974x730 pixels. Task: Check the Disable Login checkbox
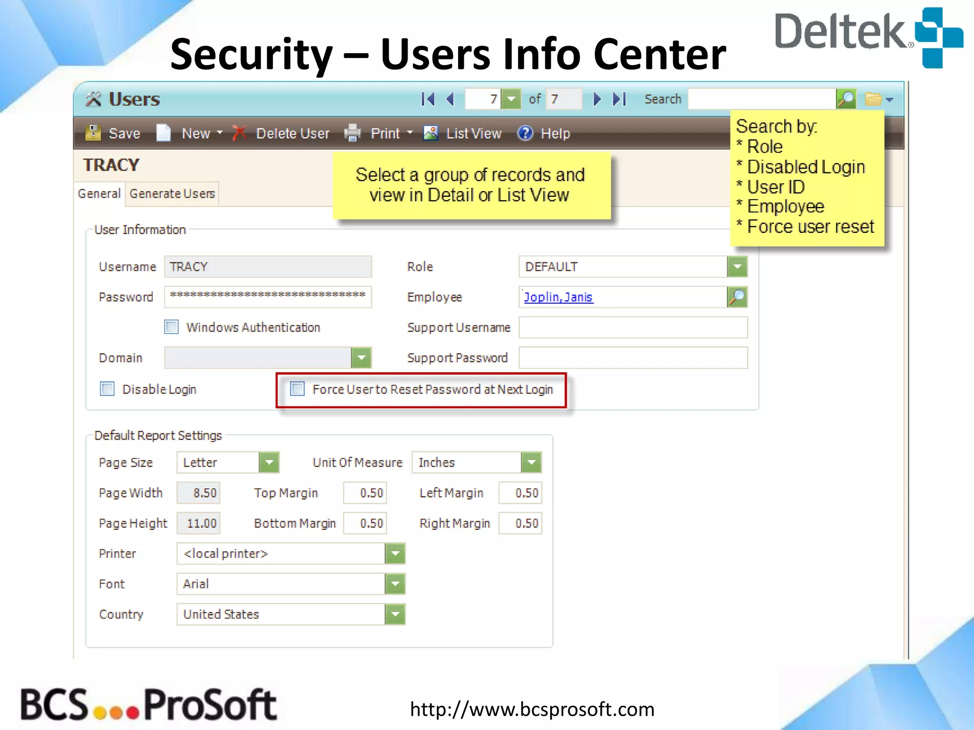click(x=107, y=389)
